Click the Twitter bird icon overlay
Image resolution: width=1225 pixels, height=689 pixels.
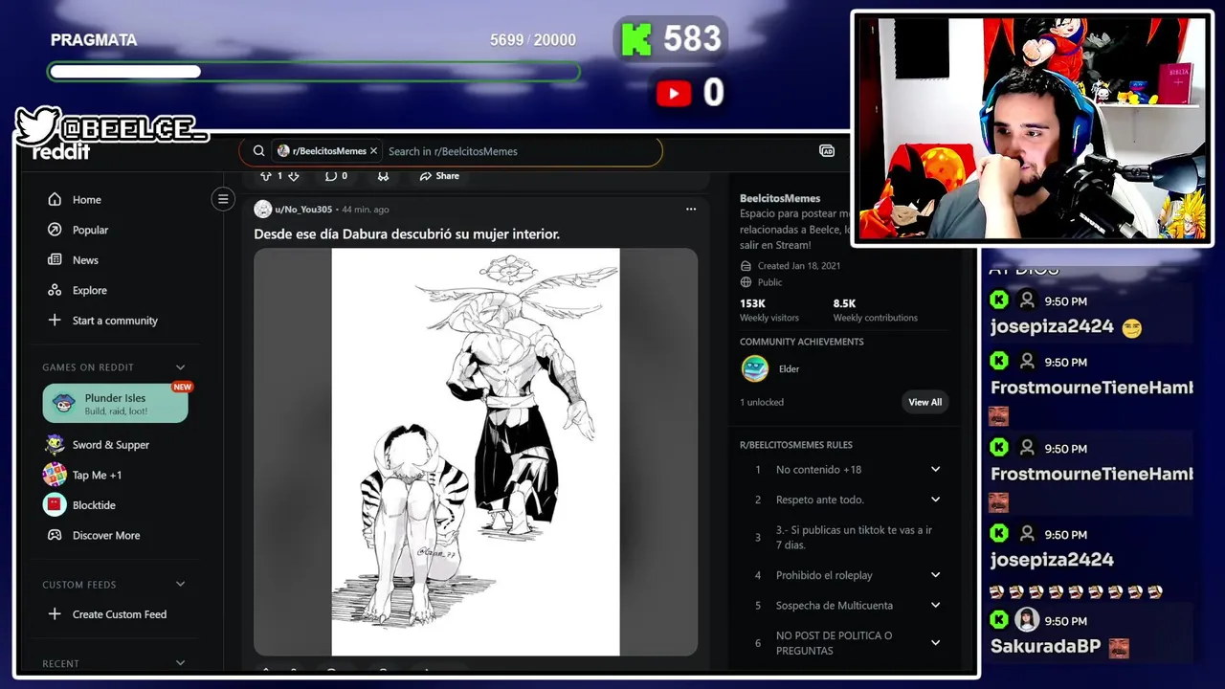coord(38,124)
